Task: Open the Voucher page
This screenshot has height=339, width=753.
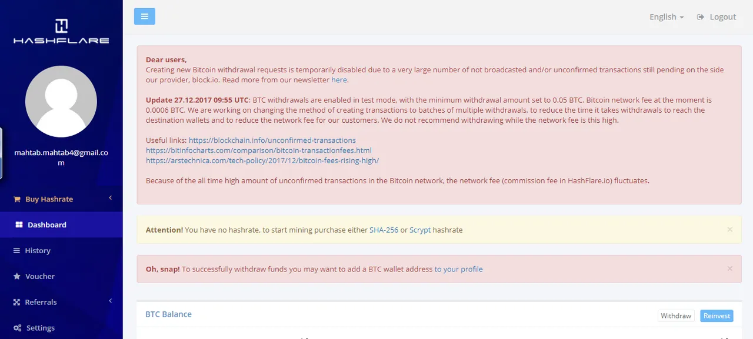Action: pyautogui.click(x=61, y=277)
